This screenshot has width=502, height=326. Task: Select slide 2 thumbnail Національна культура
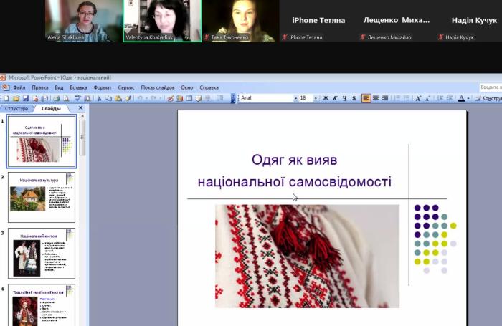click(42, 196)
